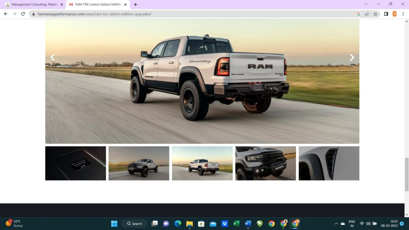This screenshot has height=230, width=409.
Task: Show hidden system tray icons
Action: click(x=336, y=224)
